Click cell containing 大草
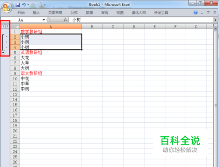The width and height of the screenshot is (219, 167). 51,63
